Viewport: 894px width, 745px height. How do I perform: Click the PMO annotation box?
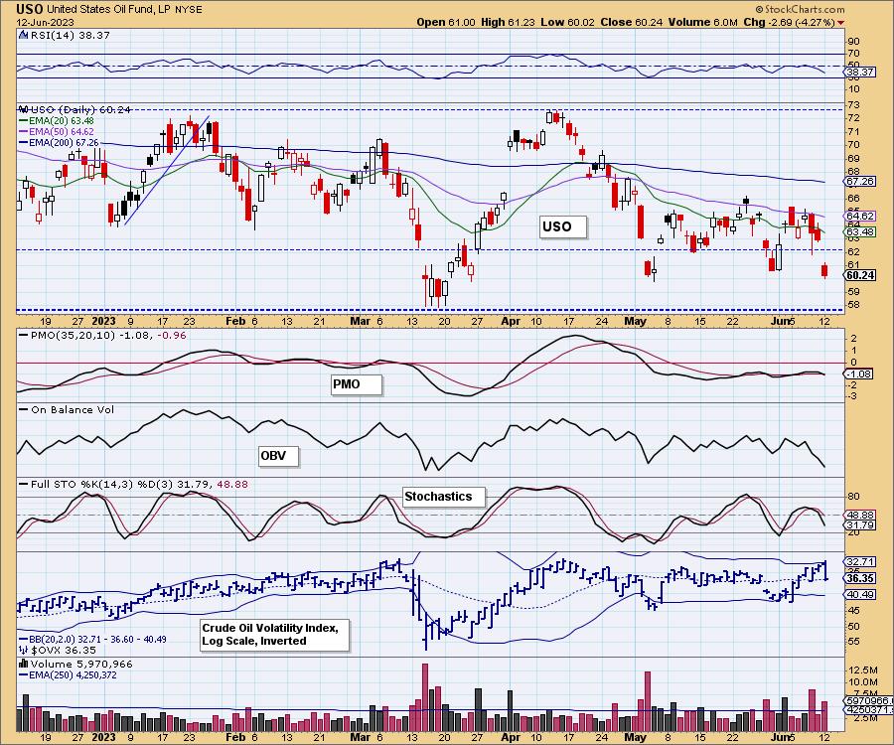click(x=356, y=384)
